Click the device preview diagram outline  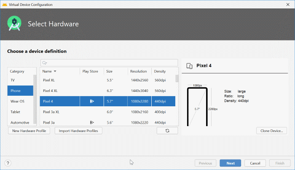tap(197, 107)
